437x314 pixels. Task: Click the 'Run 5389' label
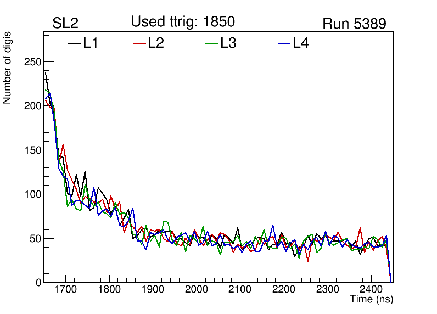(x=354, y=24)
